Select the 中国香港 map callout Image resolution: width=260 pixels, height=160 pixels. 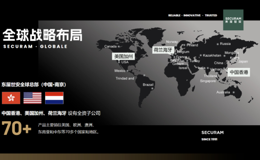point(239,72)
